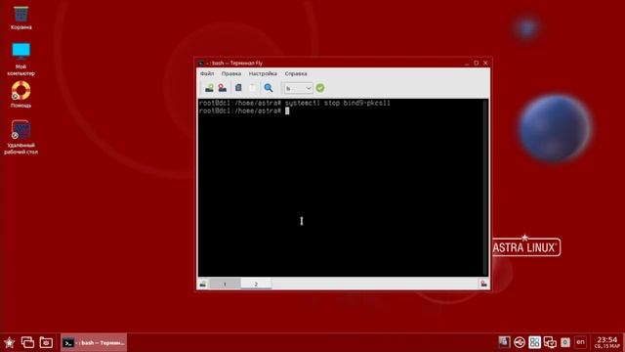This screenshot has height=352, width=625.
Task: Open Мой компьютер desktop icon
Action: (x=21, y=59)
